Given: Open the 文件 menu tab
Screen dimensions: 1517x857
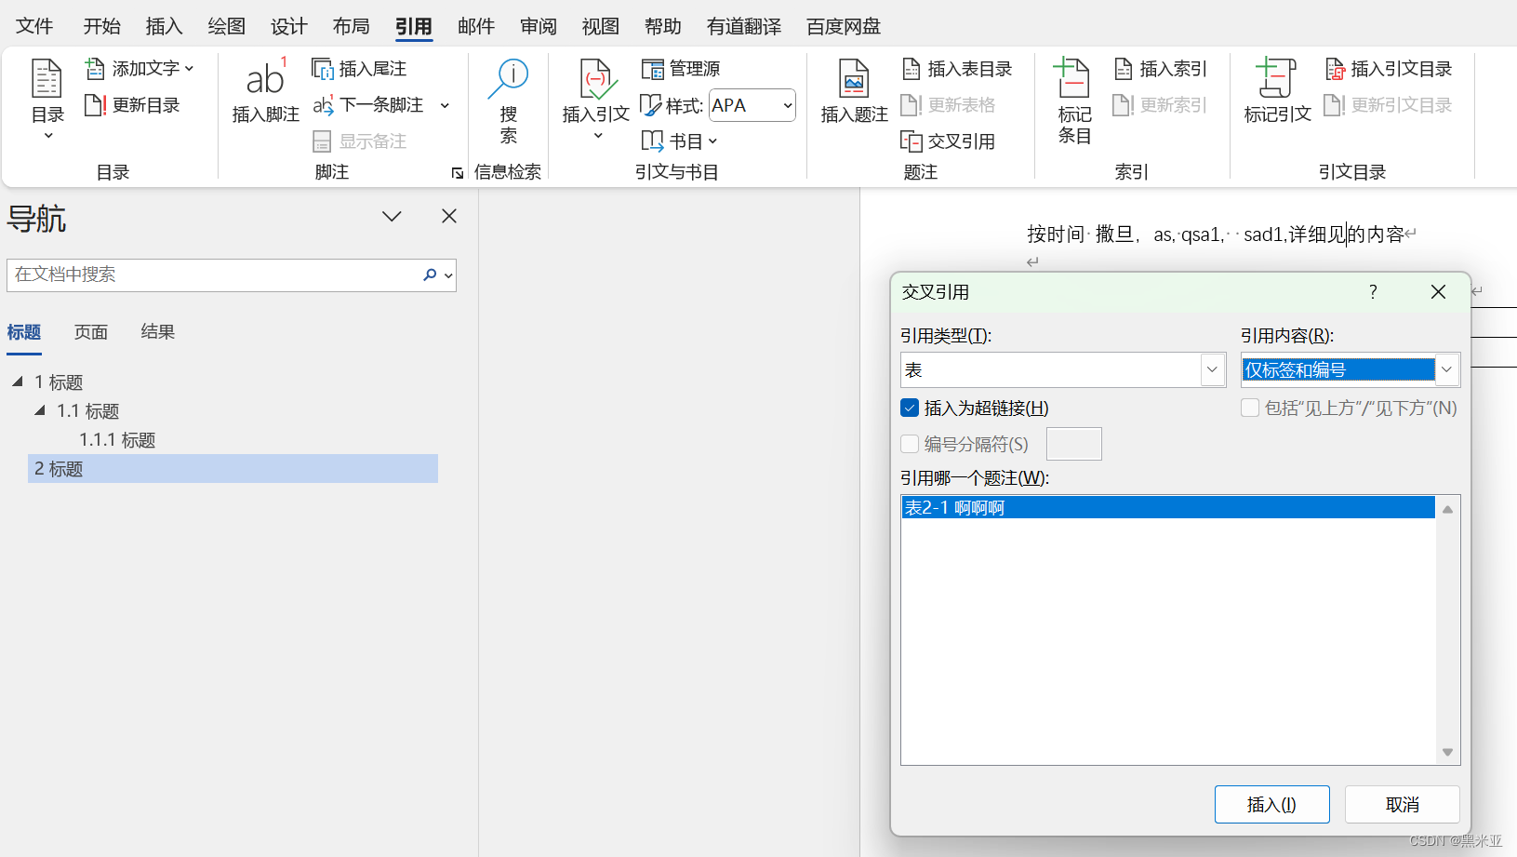Looking at the screenshot, I should click(34, 26).
